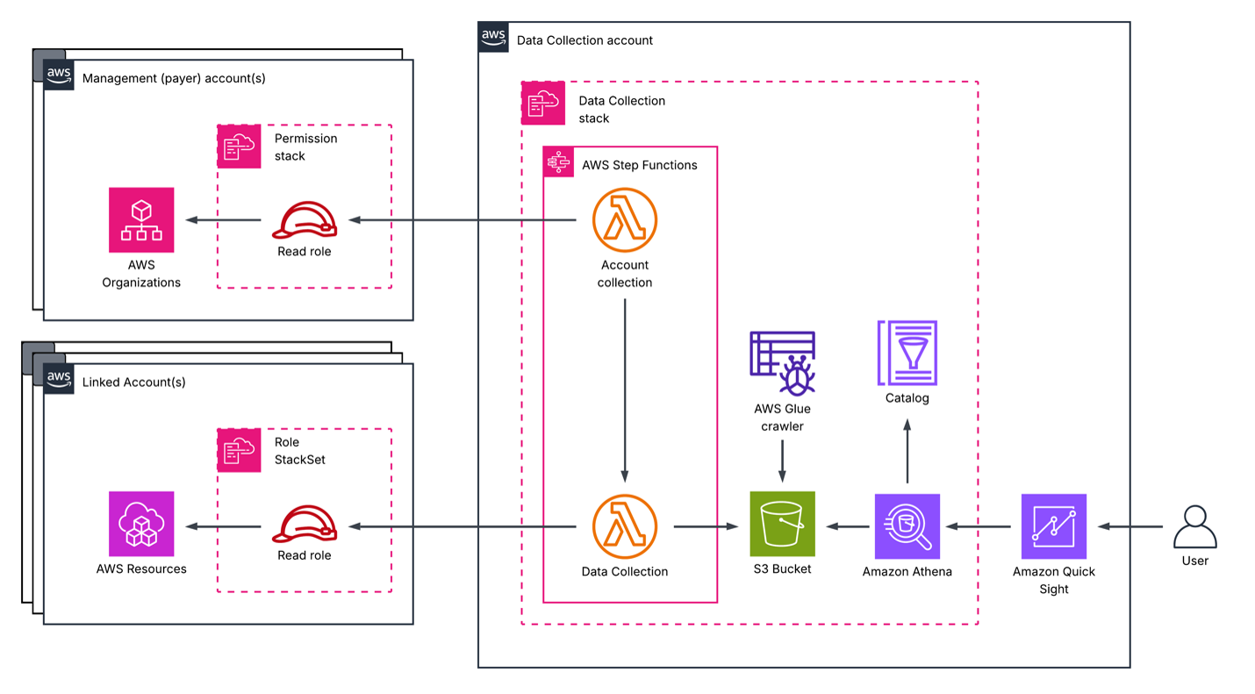Viewport: 1255px width, 694px height.
Task: Click the 'AWS Step Functions' label
Action: (x=640, y=165)
